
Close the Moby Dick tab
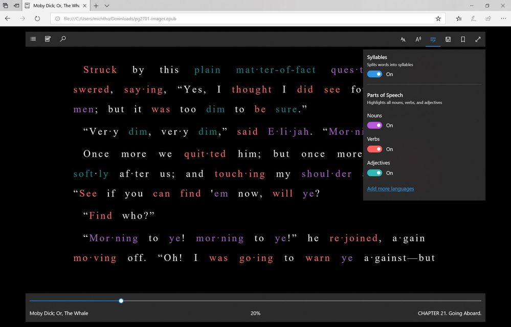(85, 6)
